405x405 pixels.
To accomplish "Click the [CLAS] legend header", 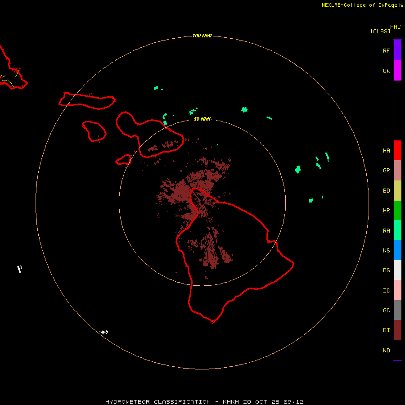I will point(380,31).
